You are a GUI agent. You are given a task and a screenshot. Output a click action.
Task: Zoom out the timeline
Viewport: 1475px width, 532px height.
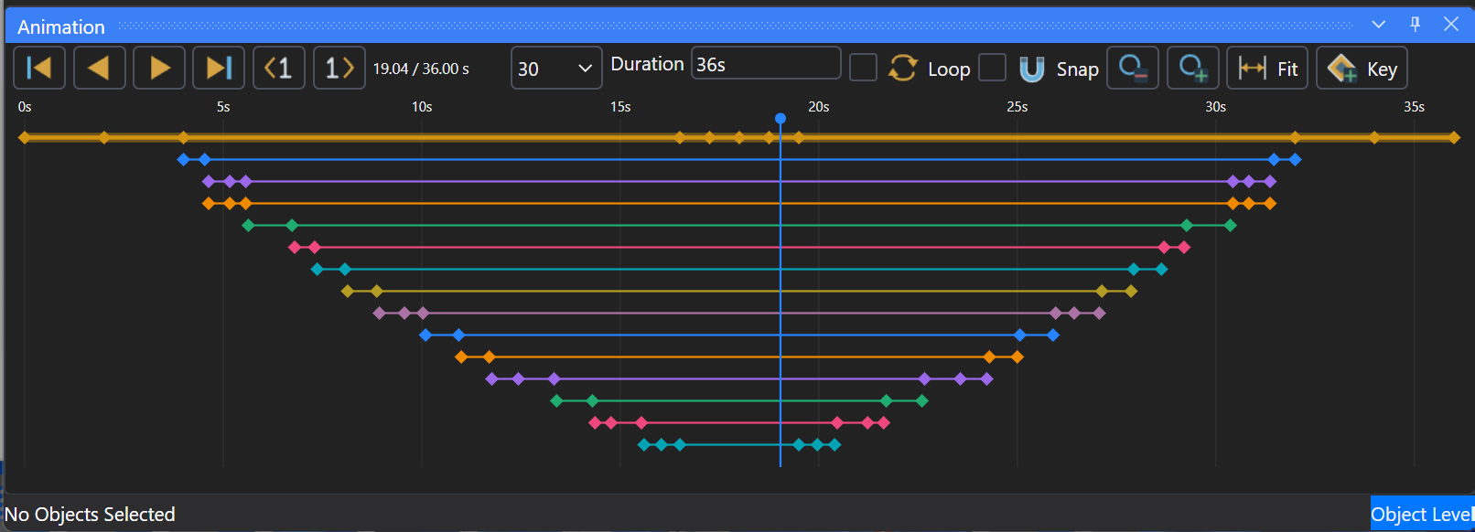point(1133,68)
